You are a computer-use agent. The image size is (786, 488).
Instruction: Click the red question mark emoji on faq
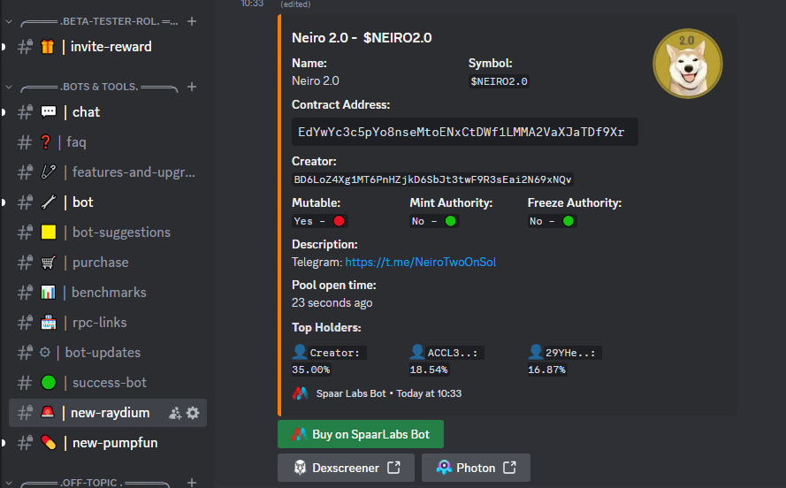point(46,142)
